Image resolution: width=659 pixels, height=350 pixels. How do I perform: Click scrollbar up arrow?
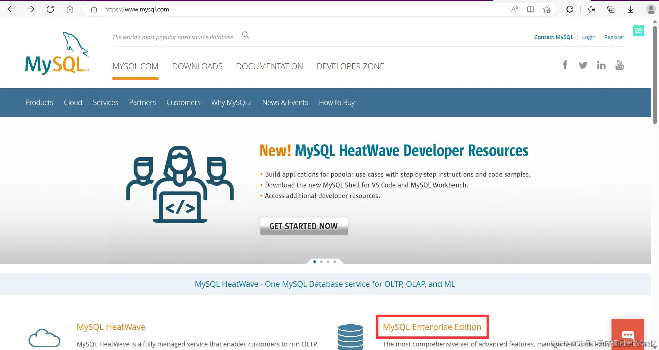655,22
